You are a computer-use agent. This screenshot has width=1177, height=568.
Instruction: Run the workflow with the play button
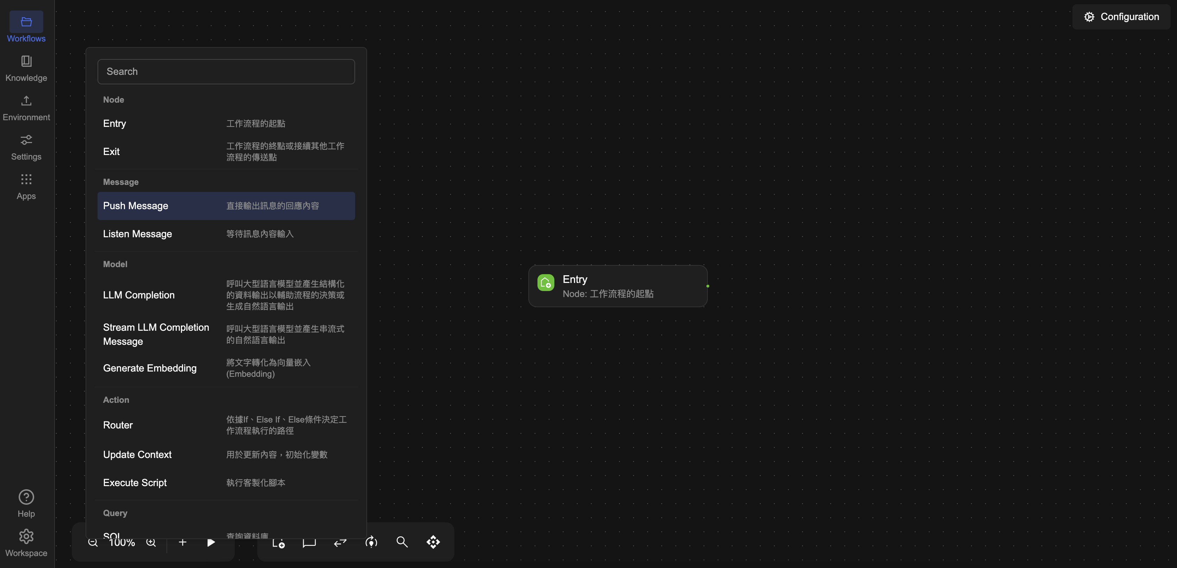pos(210,542)
